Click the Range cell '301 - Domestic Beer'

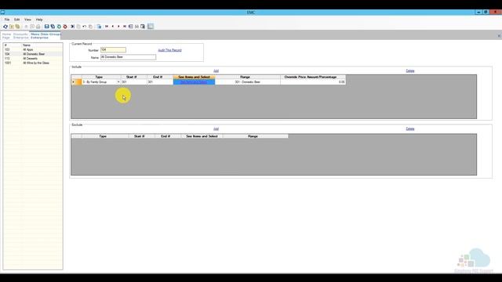coord(248,82)
